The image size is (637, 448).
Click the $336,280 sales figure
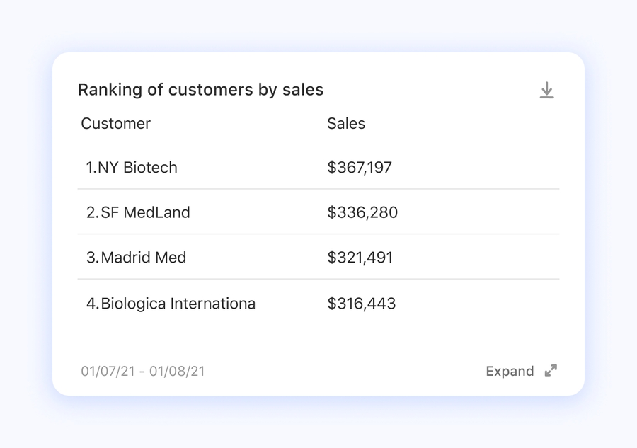click(x=362, y=212)
